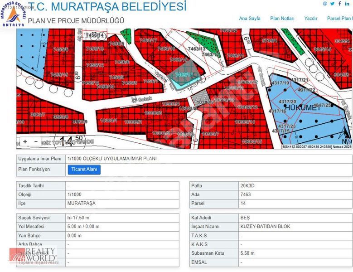Click the Muratpaşa Belediyesi logo

(x=13, y=14)
